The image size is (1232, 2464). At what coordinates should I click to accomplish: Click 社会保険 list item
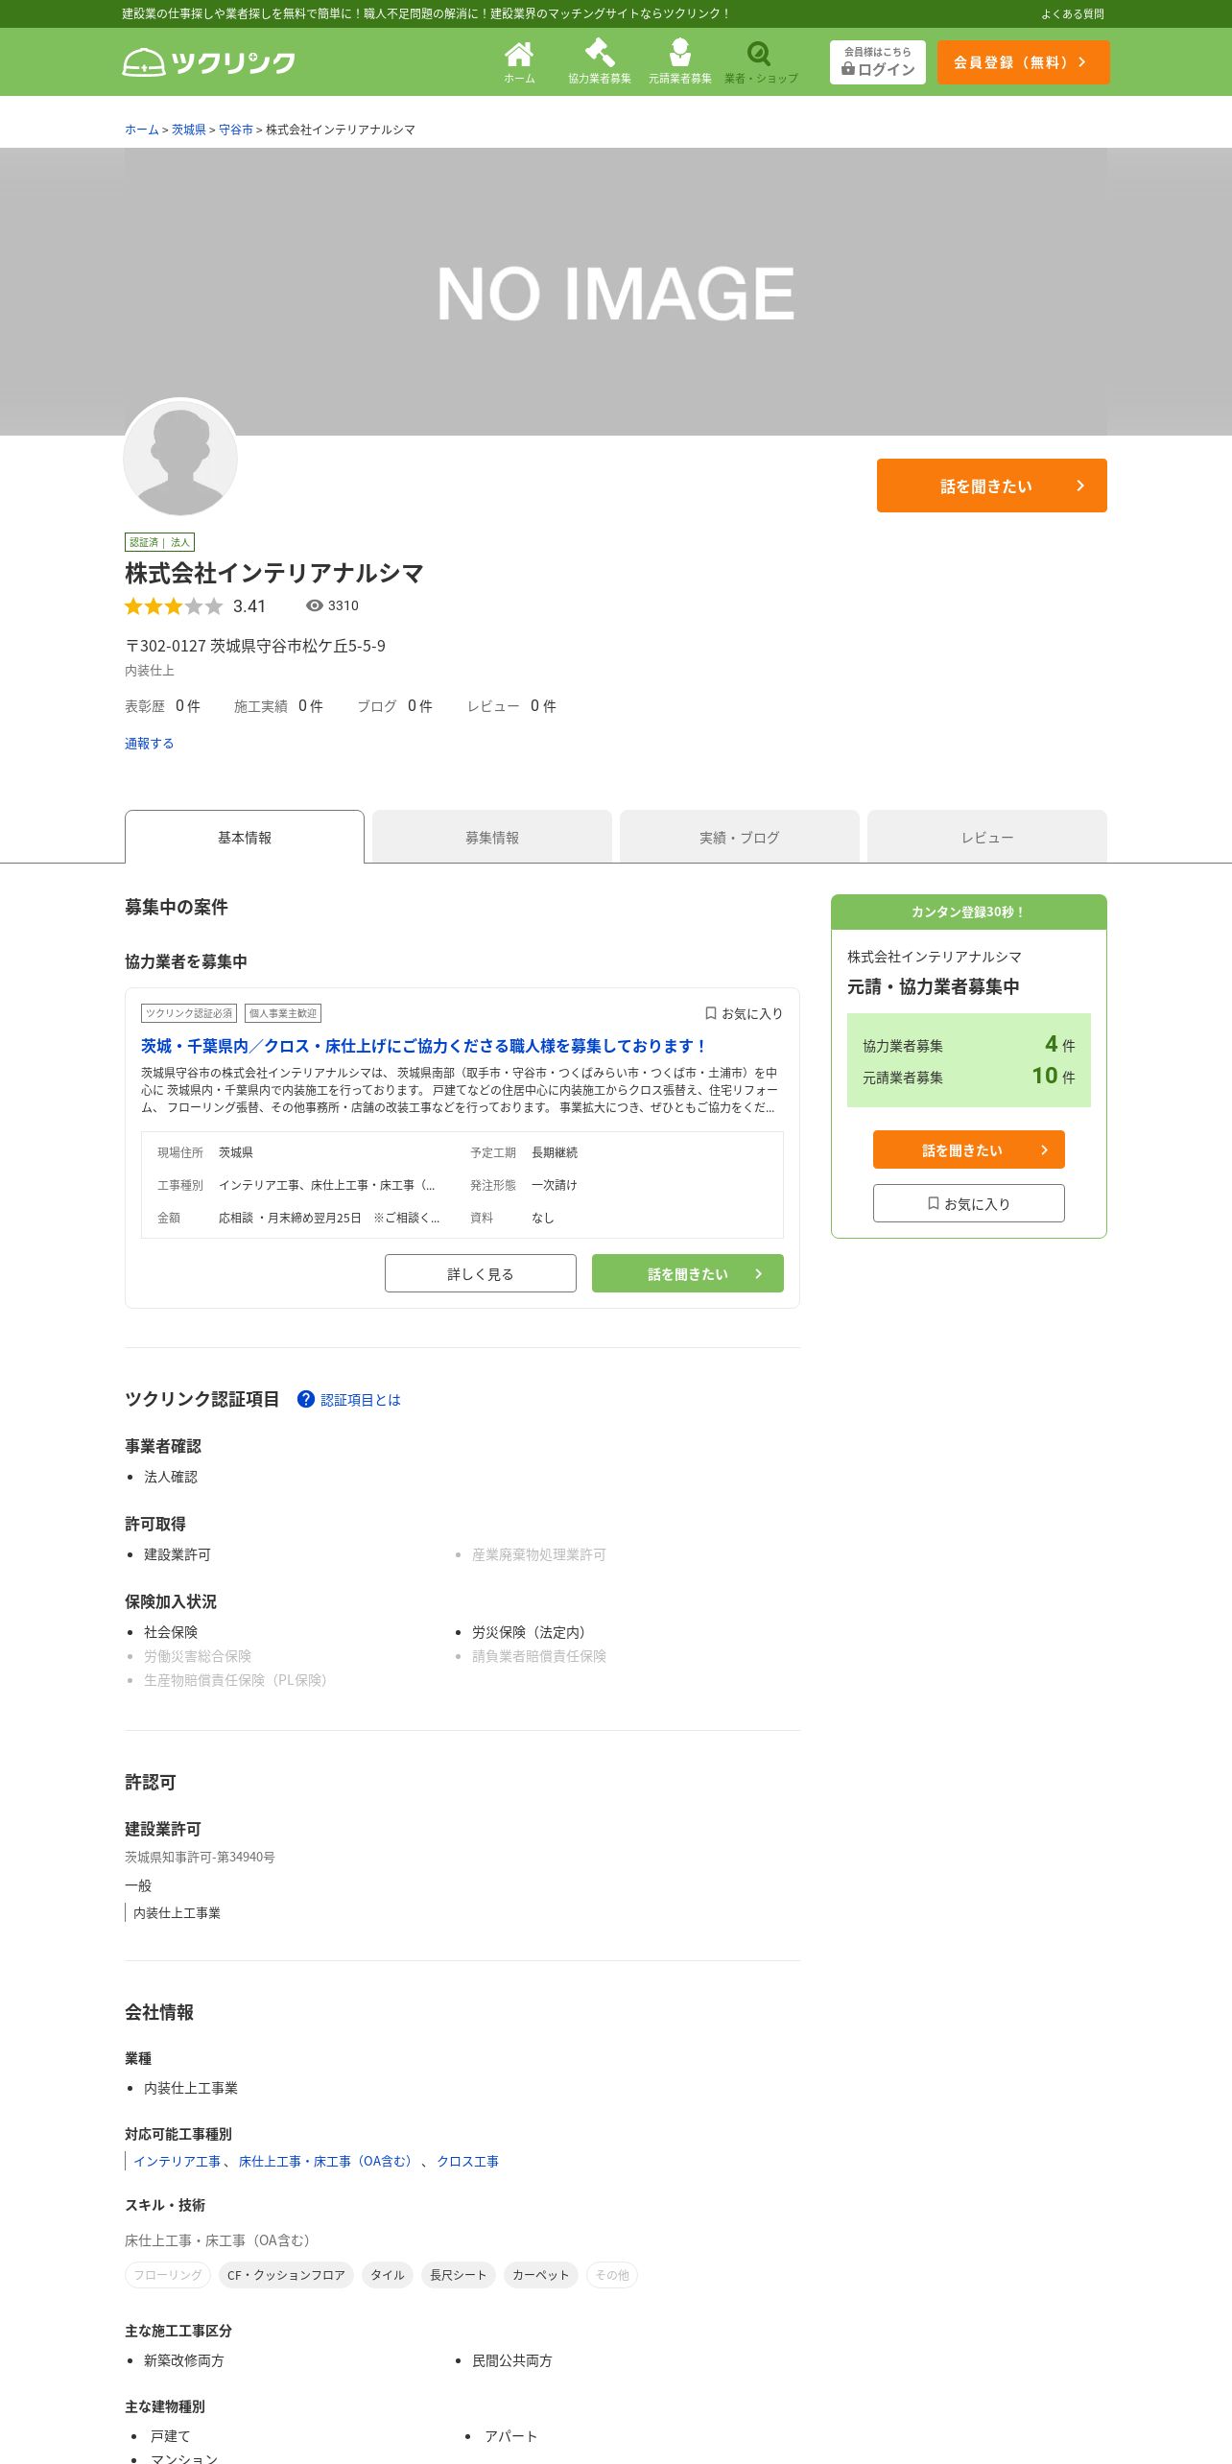click(x=171, y=1632)
